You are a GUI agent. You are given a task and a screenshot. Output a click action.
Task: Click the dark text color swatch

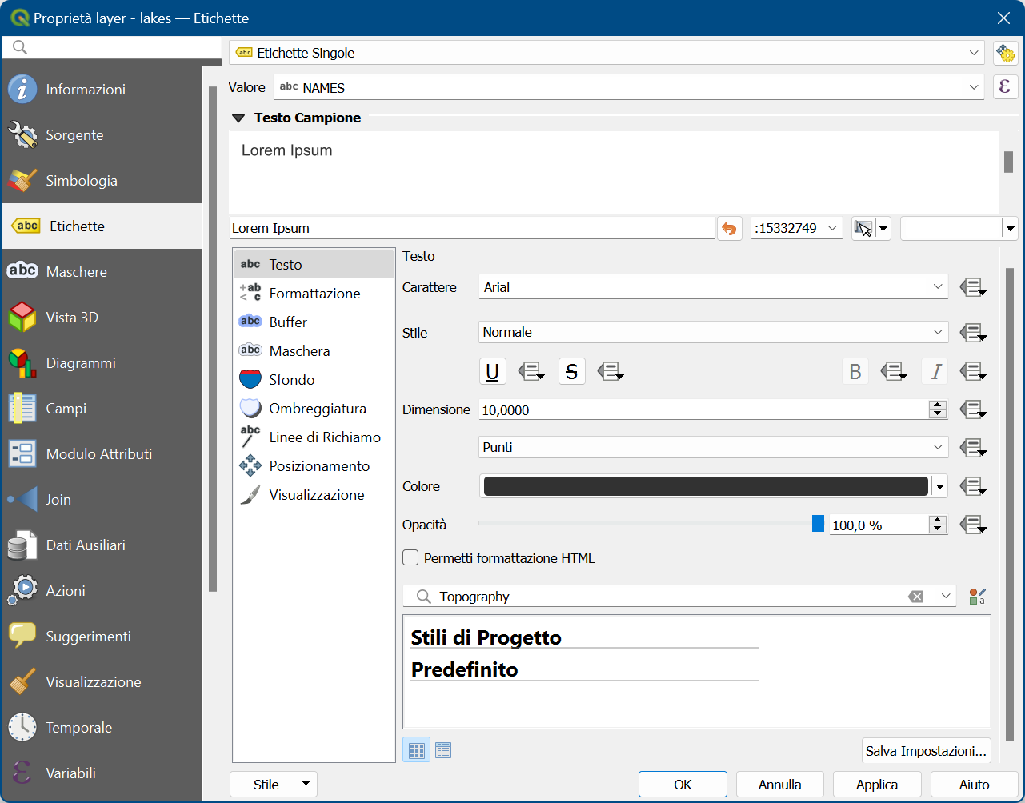point(706,486)
